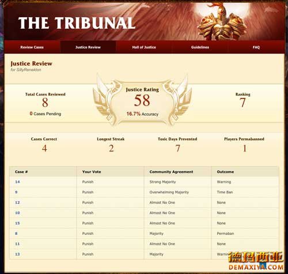
Task: Open the Hall of Justice tab
Action: click(144, 47)
